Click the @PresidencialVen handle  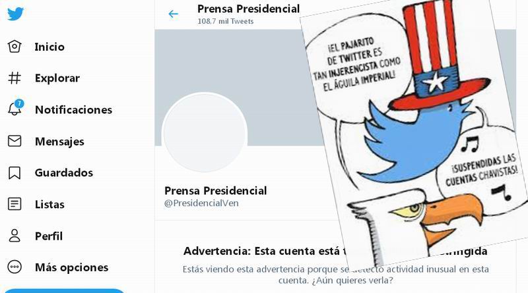(201, 203)
